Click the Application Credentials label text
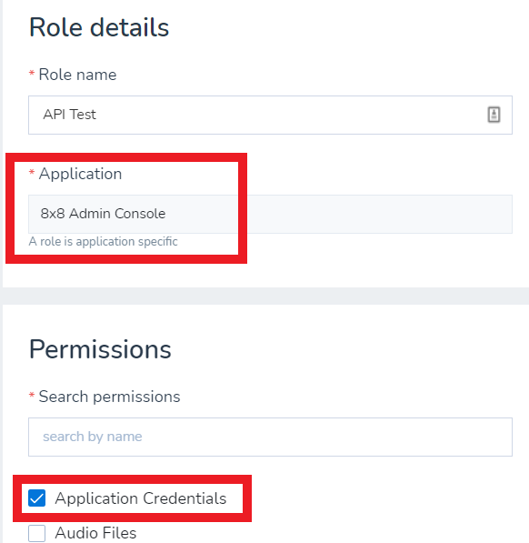The width and height of the screenshot is (529, 543). (x=141, y=498)
